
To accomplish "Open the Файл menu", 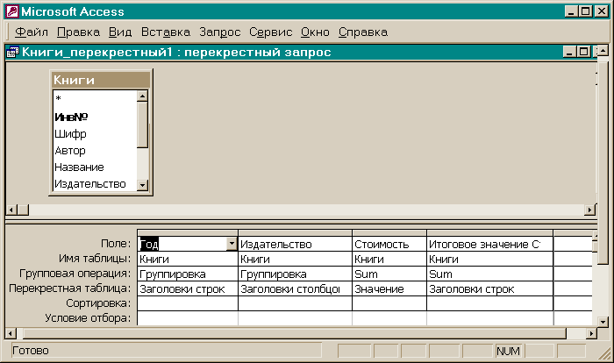I will [32, 32].
